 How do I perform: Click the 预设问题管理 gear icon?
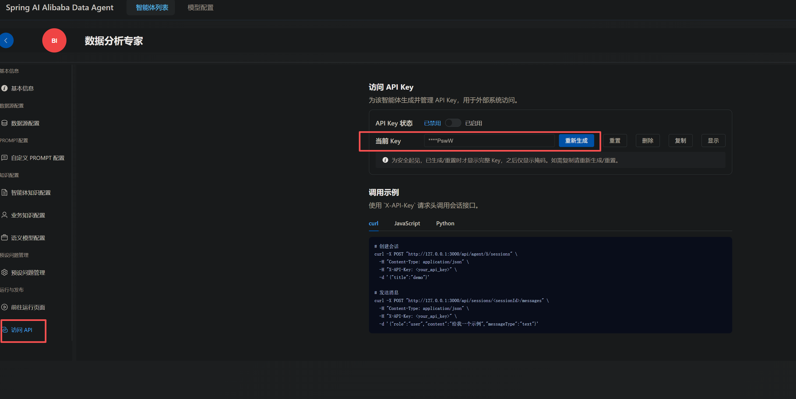click(4, 272)
